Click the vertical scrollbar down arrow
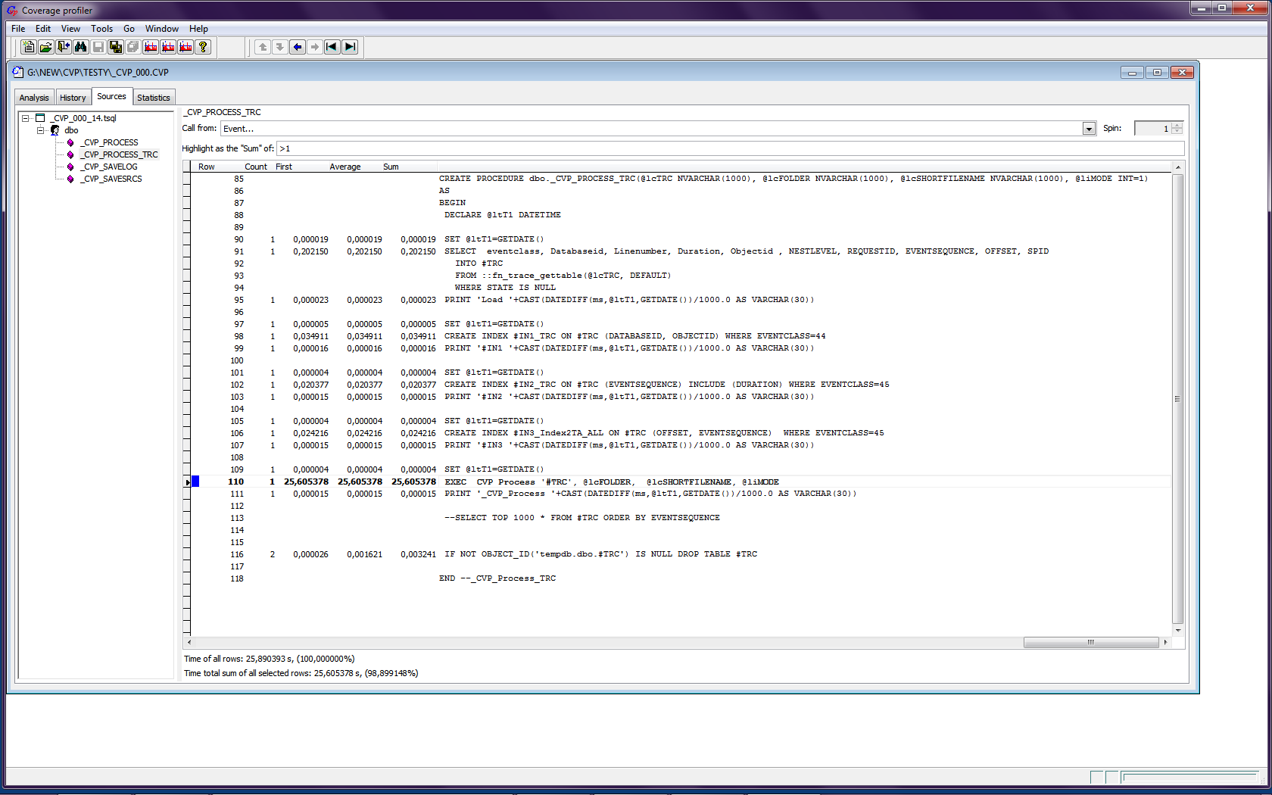The image size is (1272, 795). (x=1177, y=630)
